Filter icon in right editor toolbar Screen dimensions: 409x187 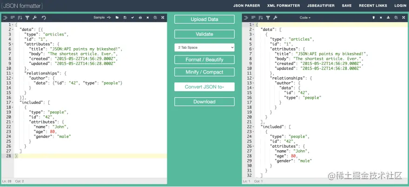(268, 18)
